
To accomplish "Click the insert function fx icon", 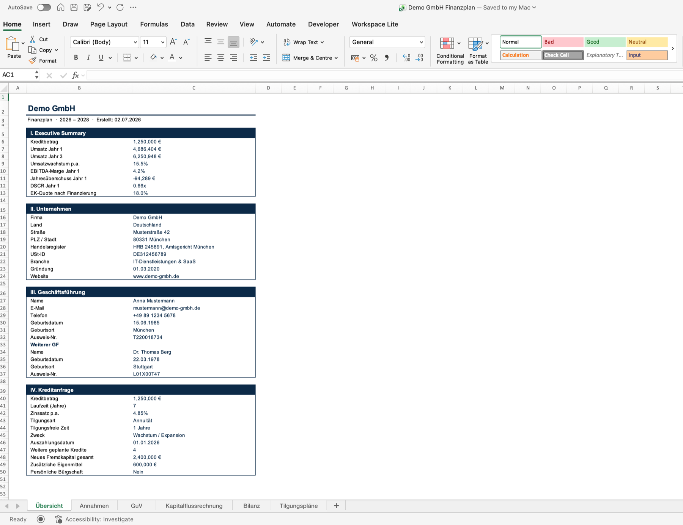I will click(x=76, y=75).
